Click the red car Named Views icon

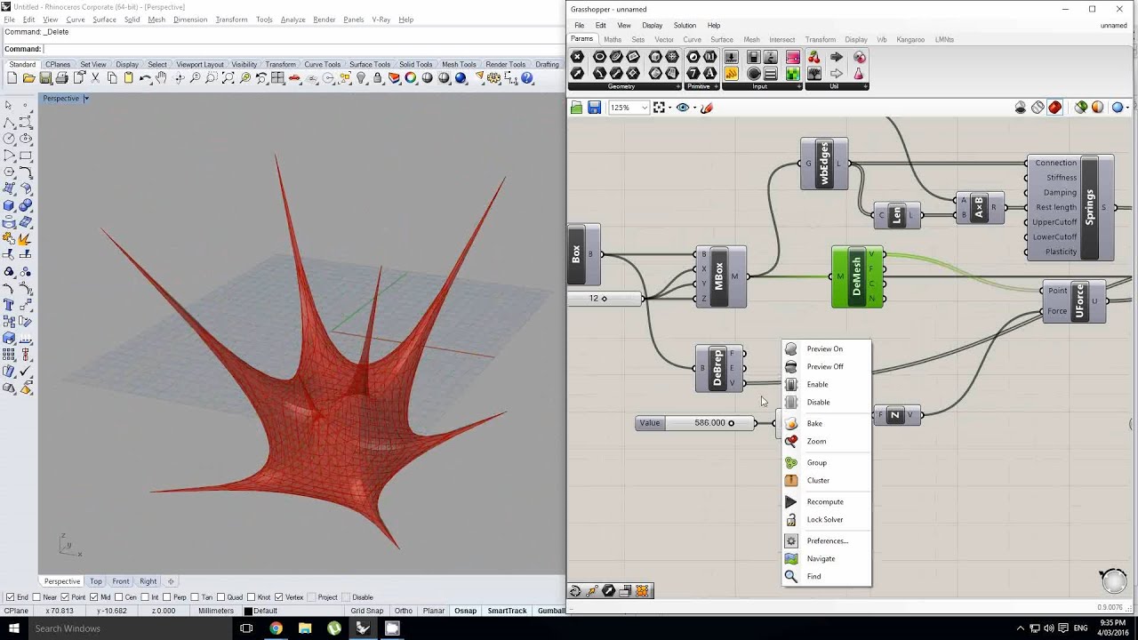[294, 78]
